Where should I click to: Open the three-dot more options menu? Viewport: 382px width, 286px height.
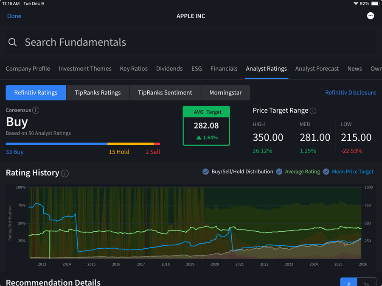tap(371, 16)
